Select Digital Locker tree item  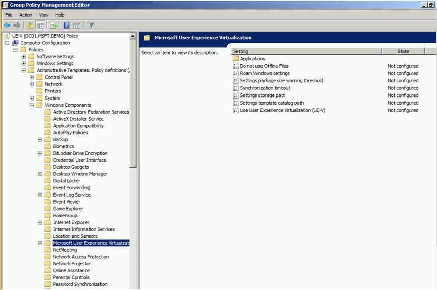[66, 181]
